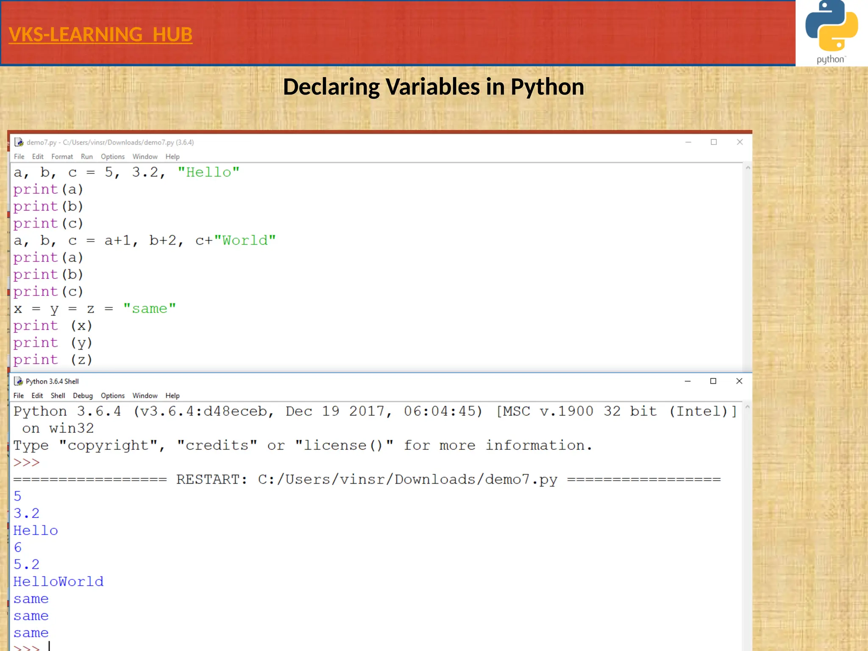Click the "Hello" string in first code line
The image size is (868, 651).
coord(209,172)
